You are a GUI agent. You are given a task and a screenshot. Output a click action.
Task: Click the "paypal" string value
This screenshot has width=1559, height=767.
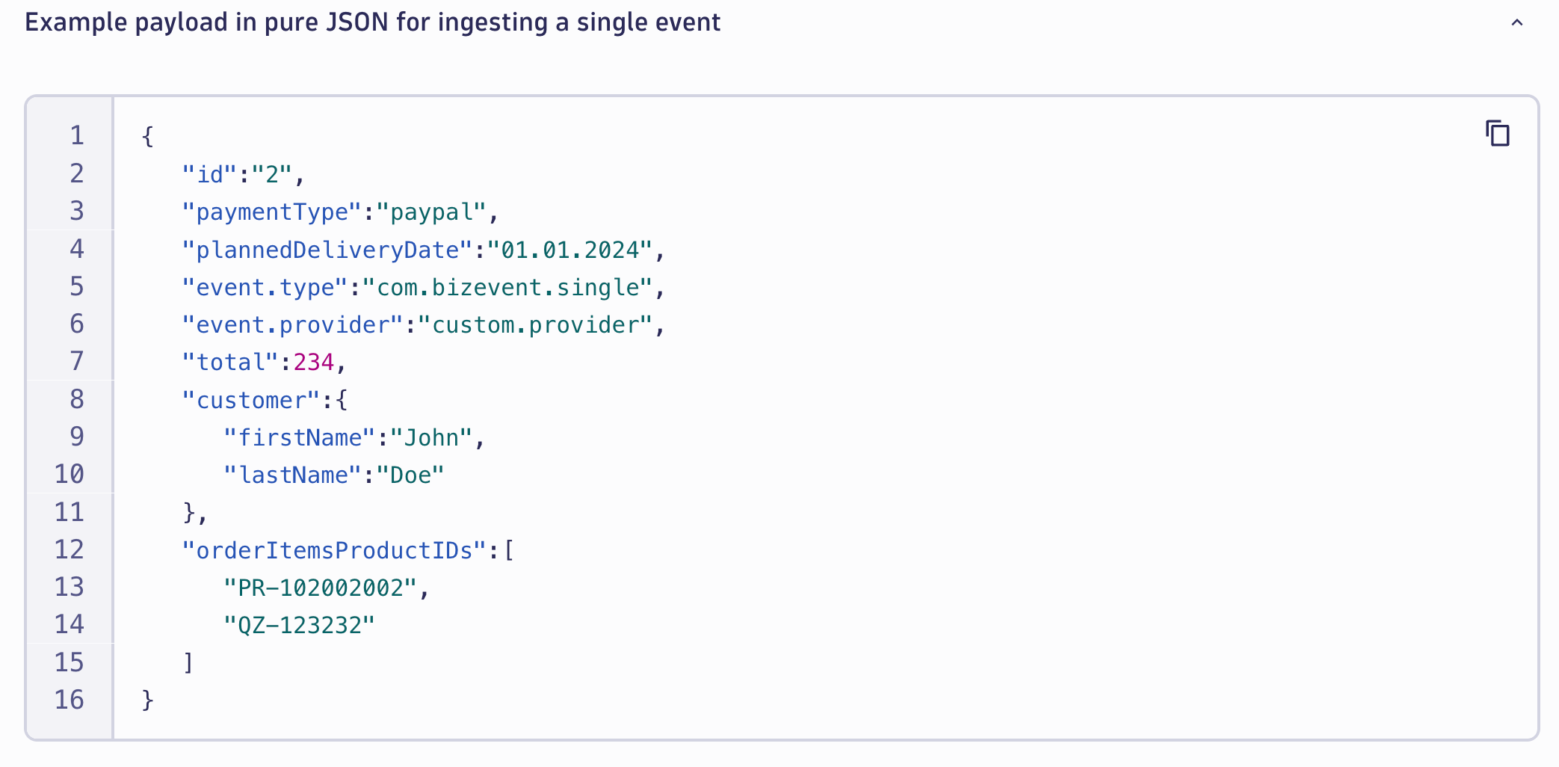point(432,212)
